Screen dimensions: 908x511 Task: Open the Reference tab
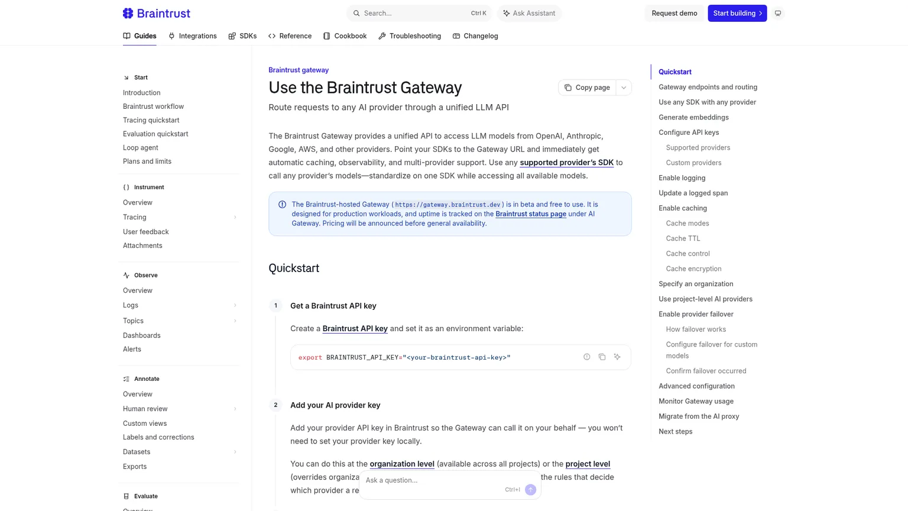click(290, 36)
